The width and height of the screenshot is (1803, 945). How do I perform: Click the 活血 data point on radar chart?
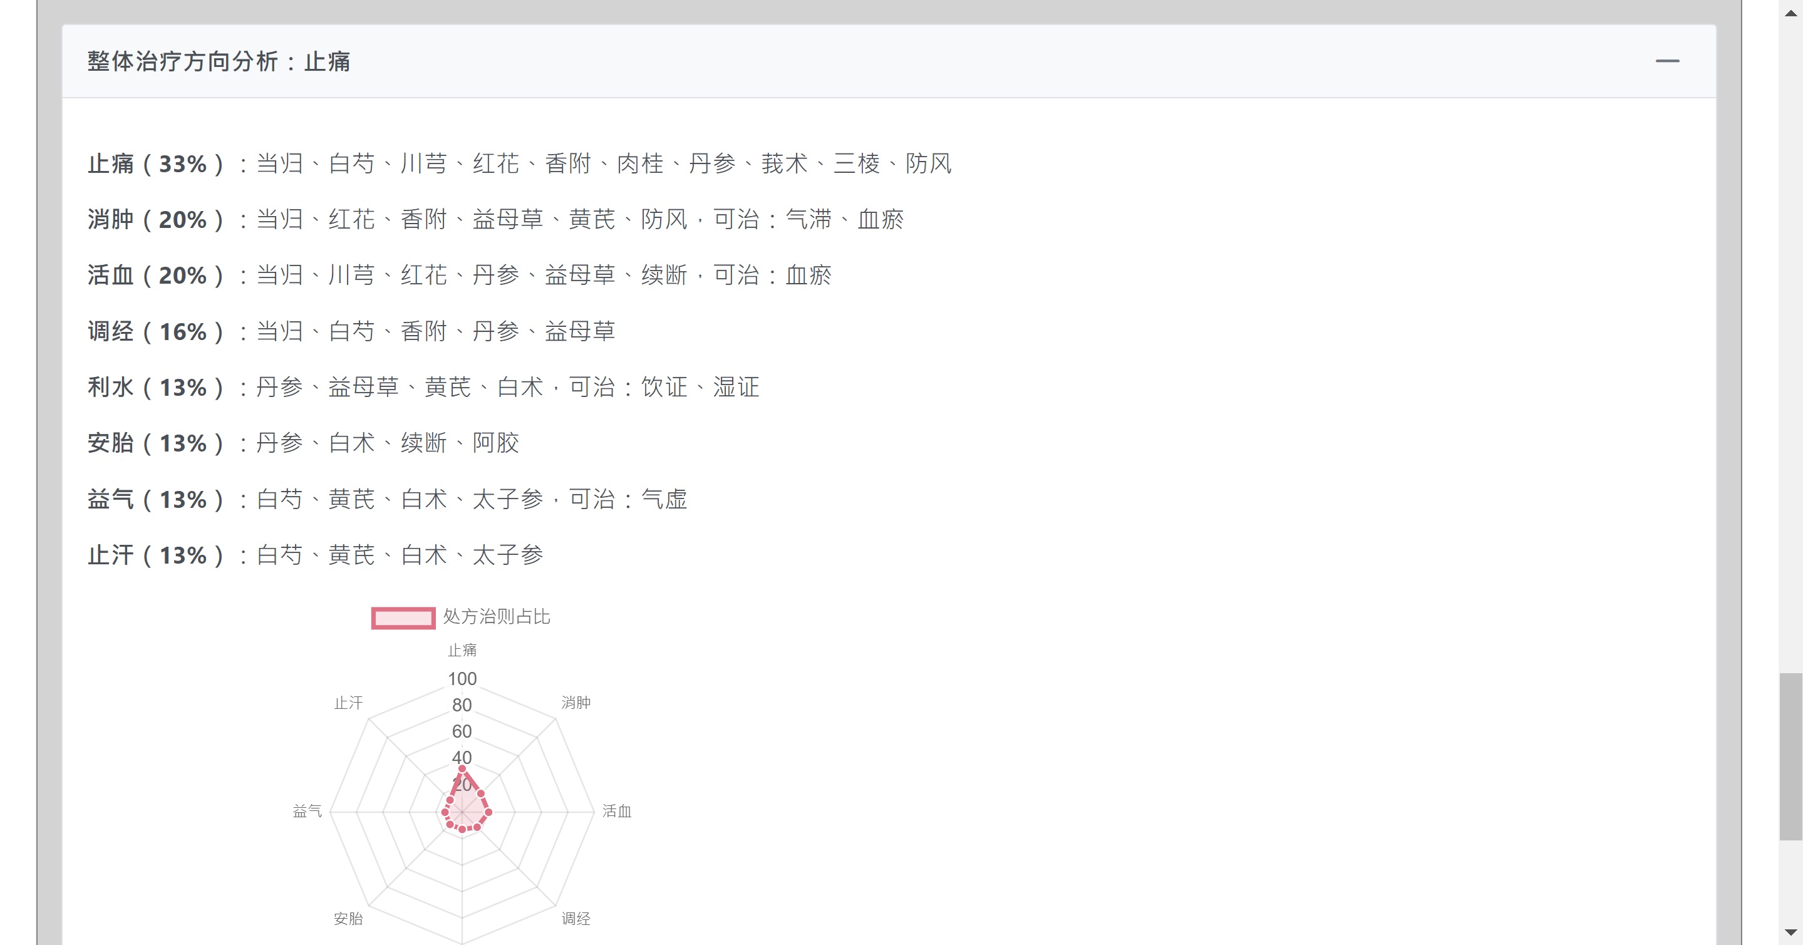[488, 812]
